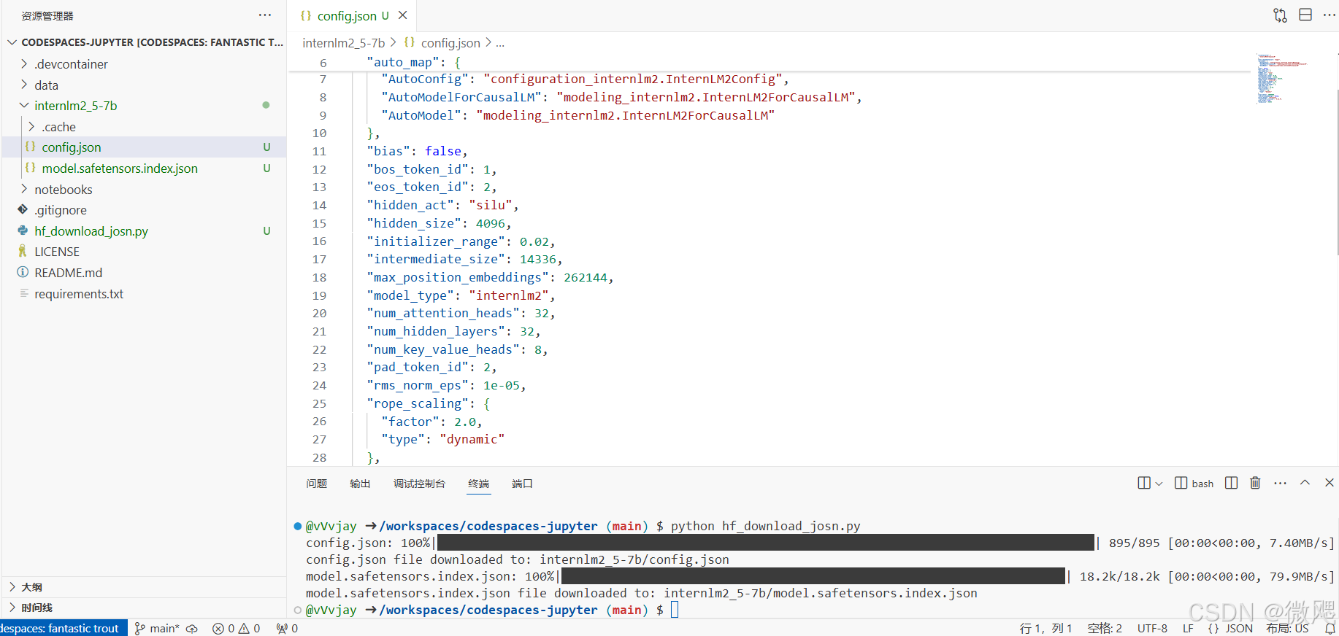The image size is (1339, 636).
Task: Click "model_type" key on line 19
Action: (410, 295)
